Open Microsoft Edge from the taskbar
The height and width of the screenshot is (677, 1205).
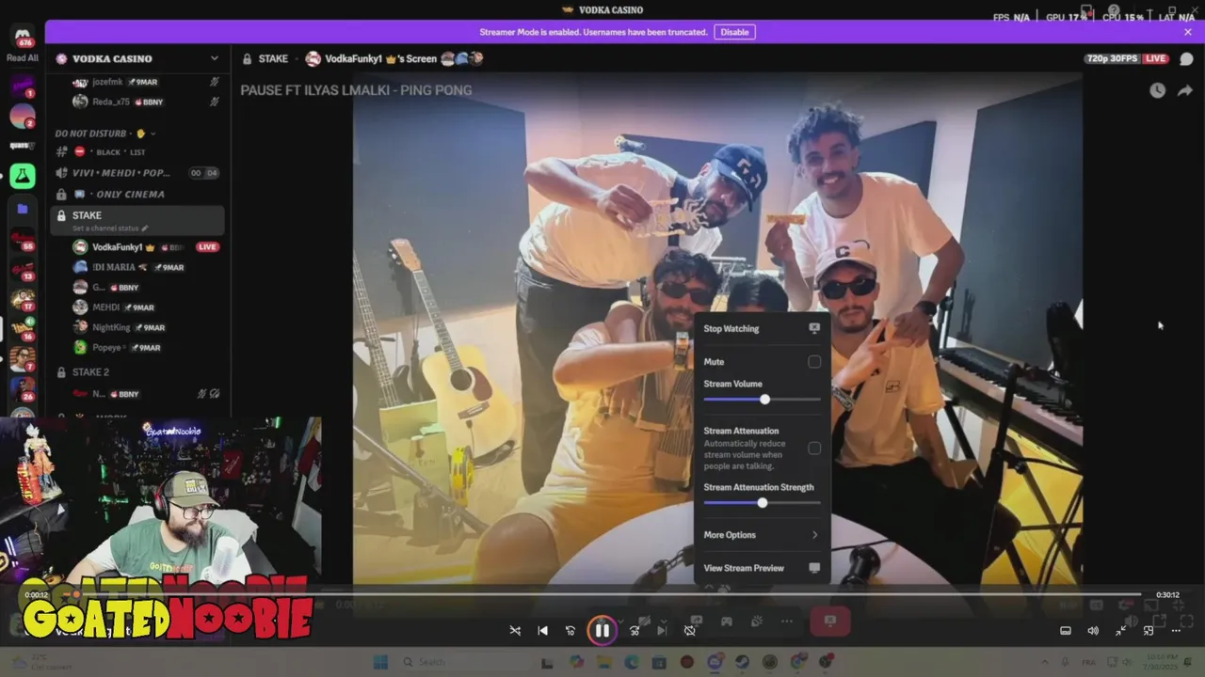pyautogui.click(x=632, y=663)
